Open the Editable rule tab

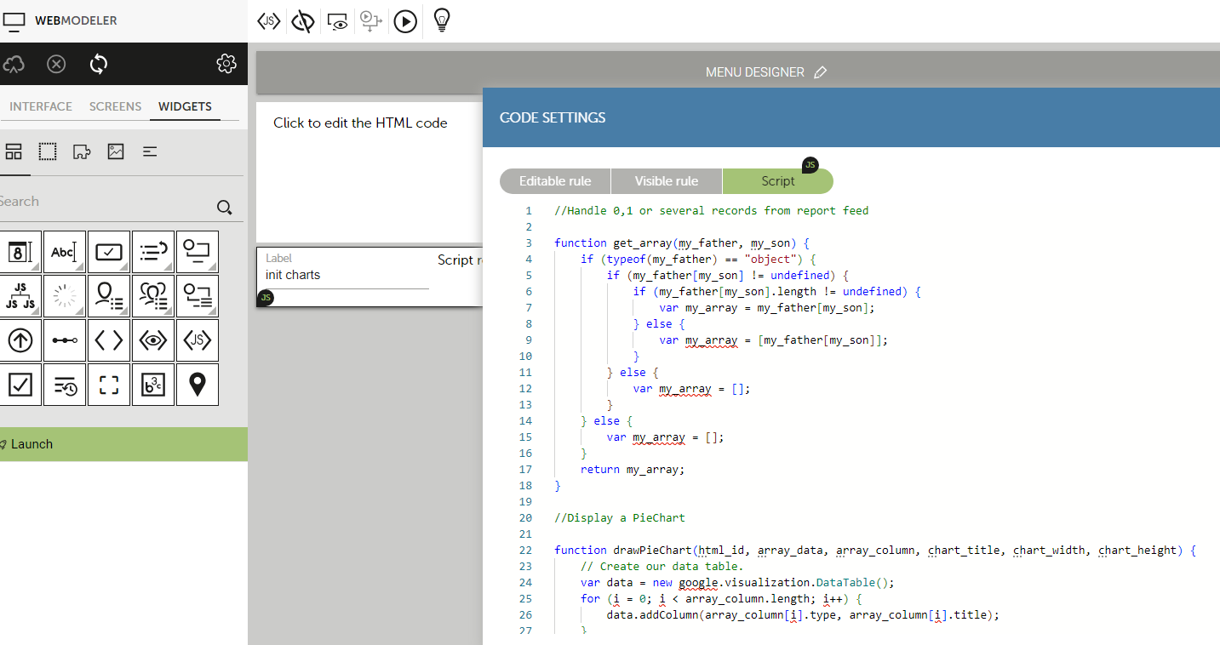click(x=555, y=180)
